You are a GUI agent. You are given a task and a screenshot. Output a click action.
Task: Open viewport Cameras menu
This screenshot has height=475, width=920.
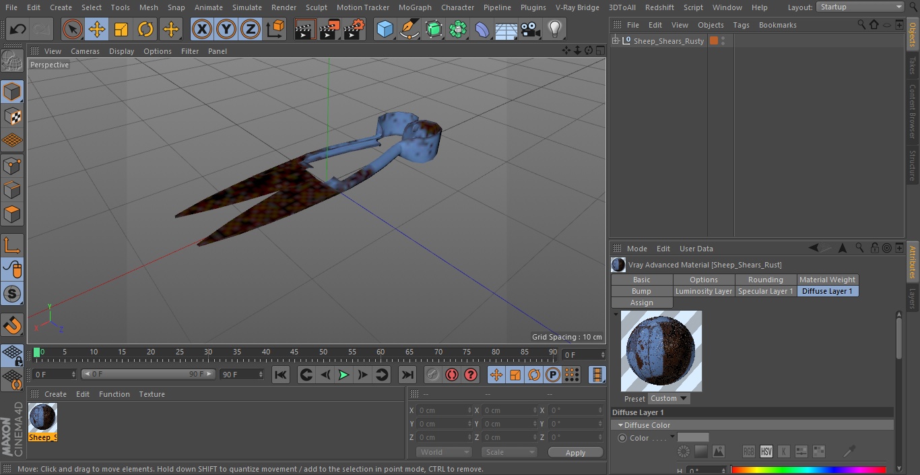tap(85, 51)
